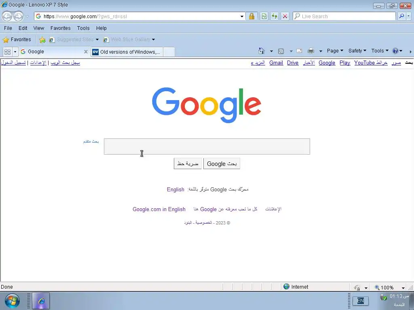Open the Favorites menu in menu bar
This screenshot has height=310, width=414.
coord(61,28)
